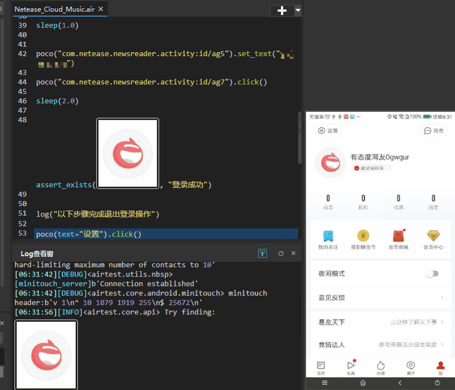The height and width of the screenshot is (390, 455).
Task: Open the avatar thumbnail in log output
Action: click(x=46, y=354)
